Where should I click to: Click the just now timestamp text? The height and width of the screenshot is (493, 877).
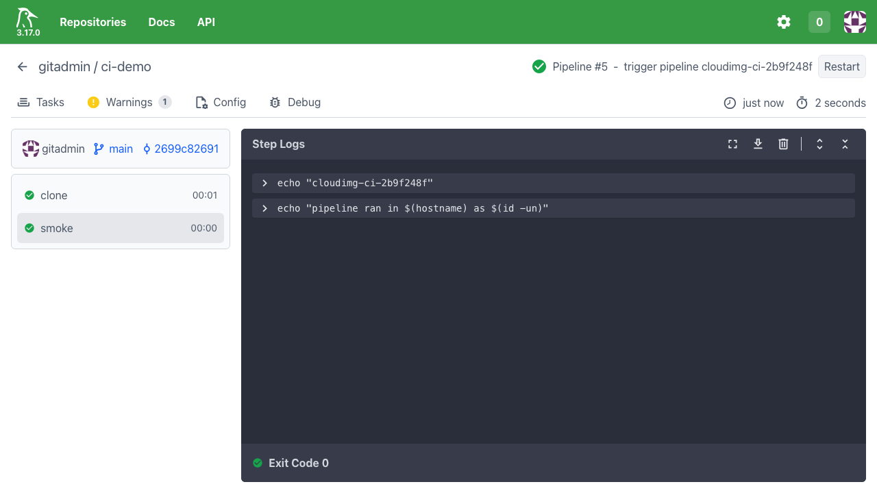[x=763, y=103]
